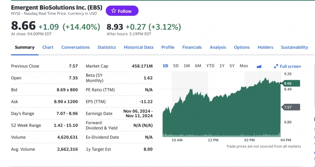Select the 1M chart range
The height and width of the screenshot is (167, 315).
pyautogui.click(x=187, y=66)
